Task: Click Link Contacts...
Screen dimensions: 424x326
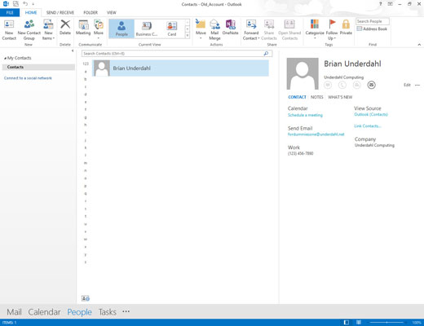Action: click(368, 126)
